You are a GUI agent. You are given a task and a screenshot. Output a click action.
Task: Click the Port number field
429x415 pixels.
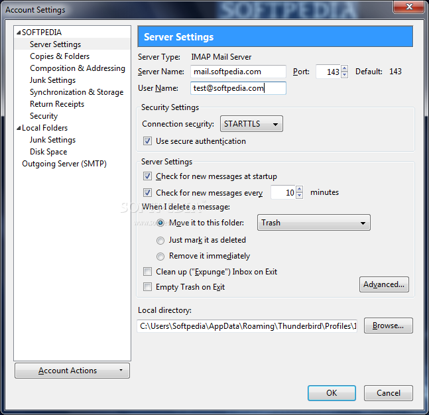[x=329, y=72]
